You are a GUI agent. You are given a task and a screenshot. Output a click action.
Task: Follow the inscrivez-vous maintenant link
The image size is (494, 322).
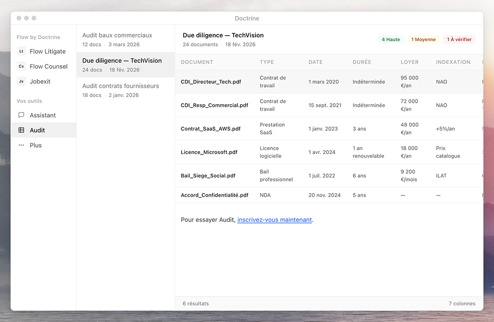coord(274,220)
